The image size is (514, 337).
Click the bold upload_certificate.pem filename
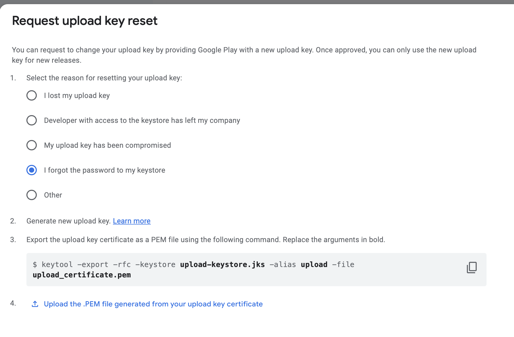point(82,275)
